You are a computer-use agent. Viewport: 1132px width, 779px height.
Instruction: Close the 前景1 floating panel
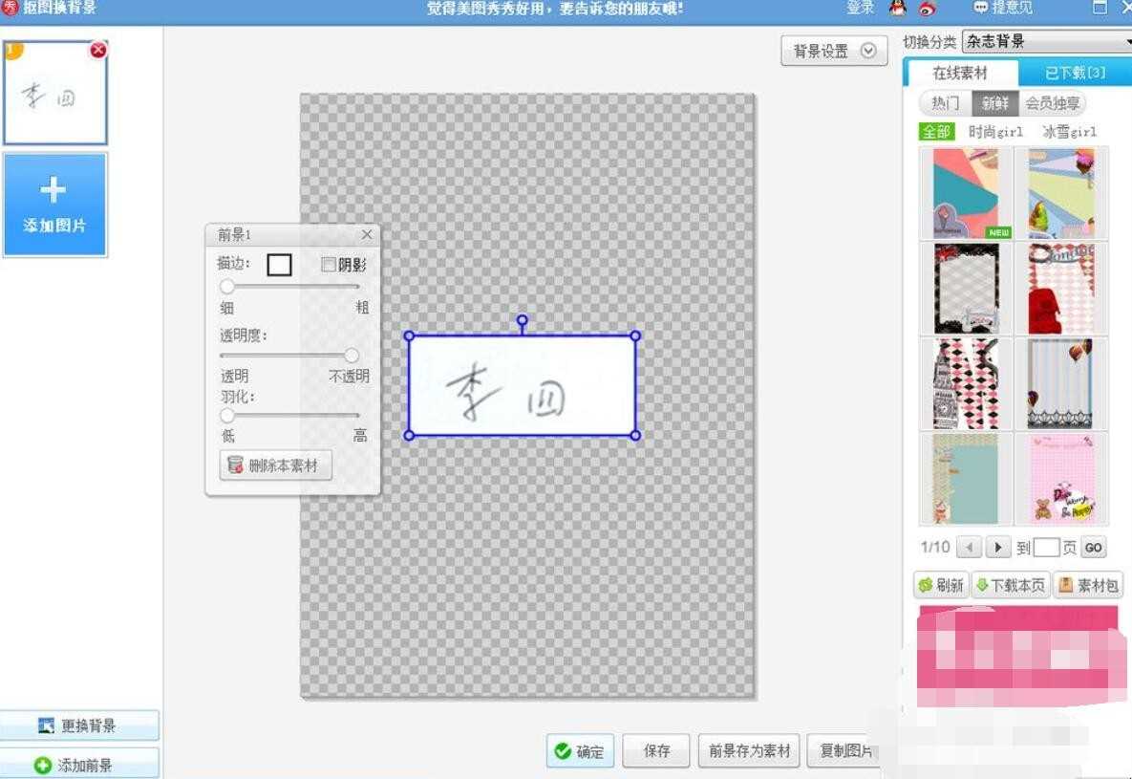(x=367, y=234)
